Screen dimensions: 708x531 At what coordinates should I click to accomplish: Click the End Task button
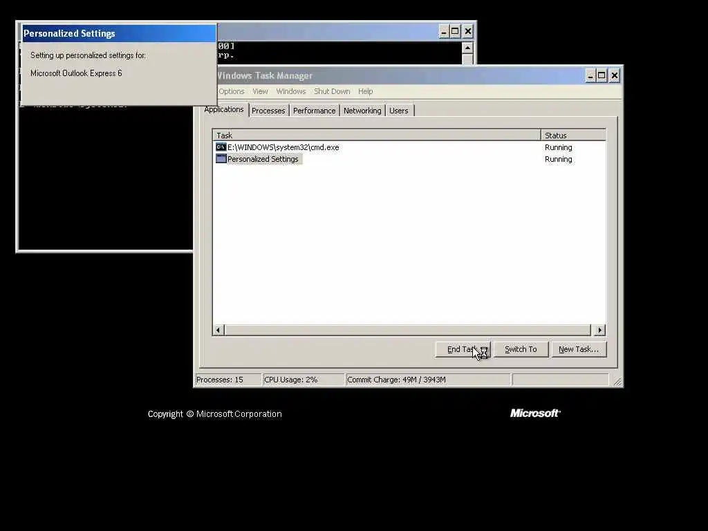(463, 349)
